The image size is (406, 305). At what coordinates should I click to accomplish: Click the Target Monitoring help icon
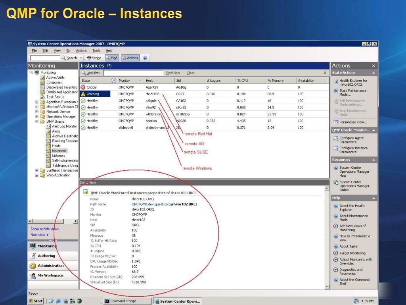(x=336, y=253)
